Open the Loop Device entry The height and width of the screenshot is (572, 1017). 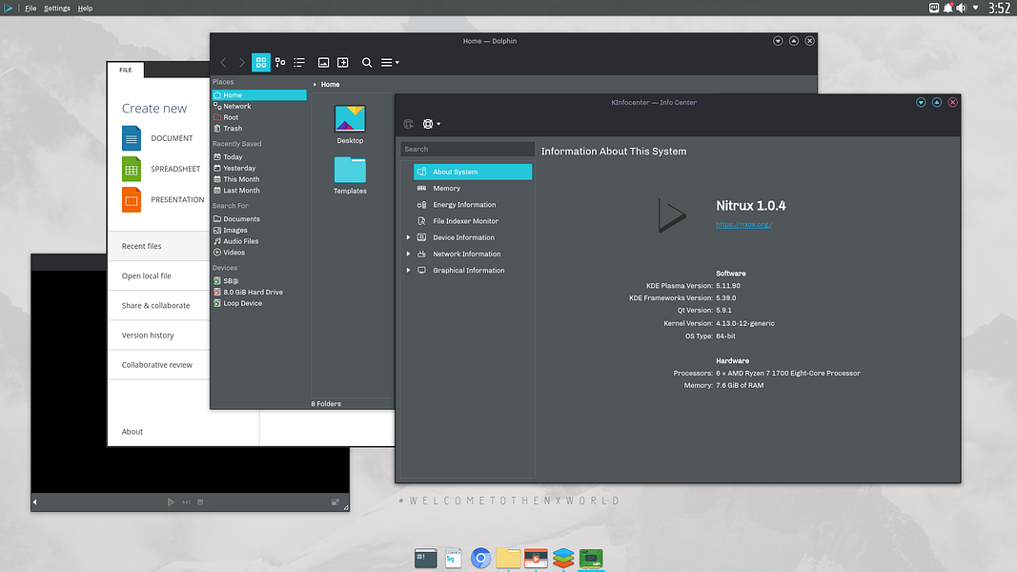click(x=259, y=303)
